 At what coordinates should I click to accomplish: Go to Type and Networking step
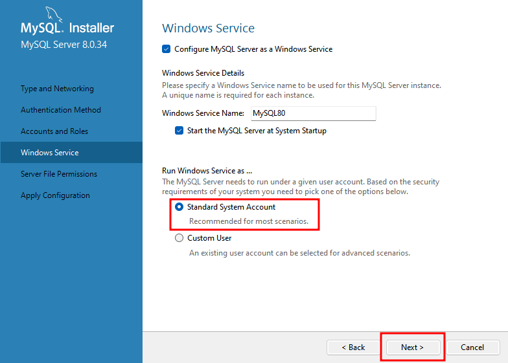(57, 88)
